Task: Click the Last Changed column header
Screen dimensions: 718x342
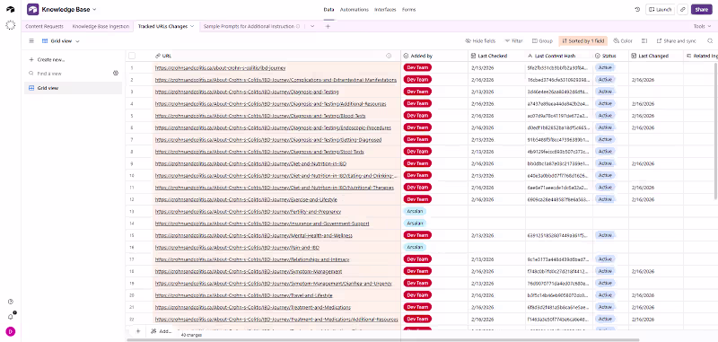Action: (656, 56)
